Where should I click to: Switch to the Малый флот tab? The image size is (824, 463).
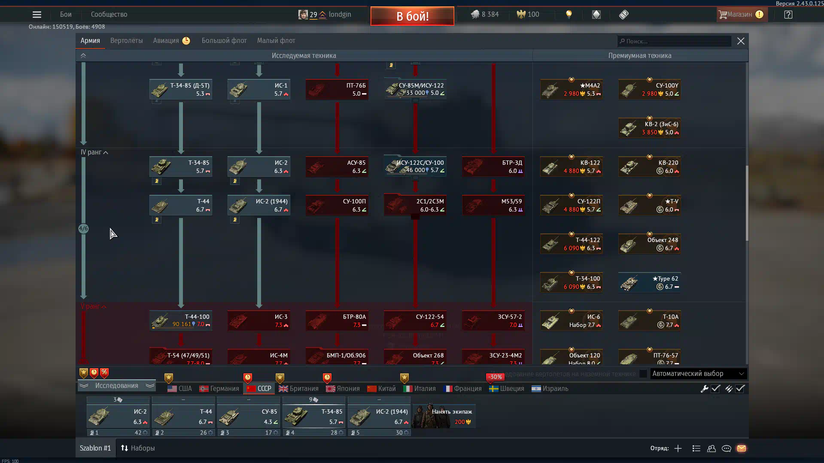(x=276, y=41)
